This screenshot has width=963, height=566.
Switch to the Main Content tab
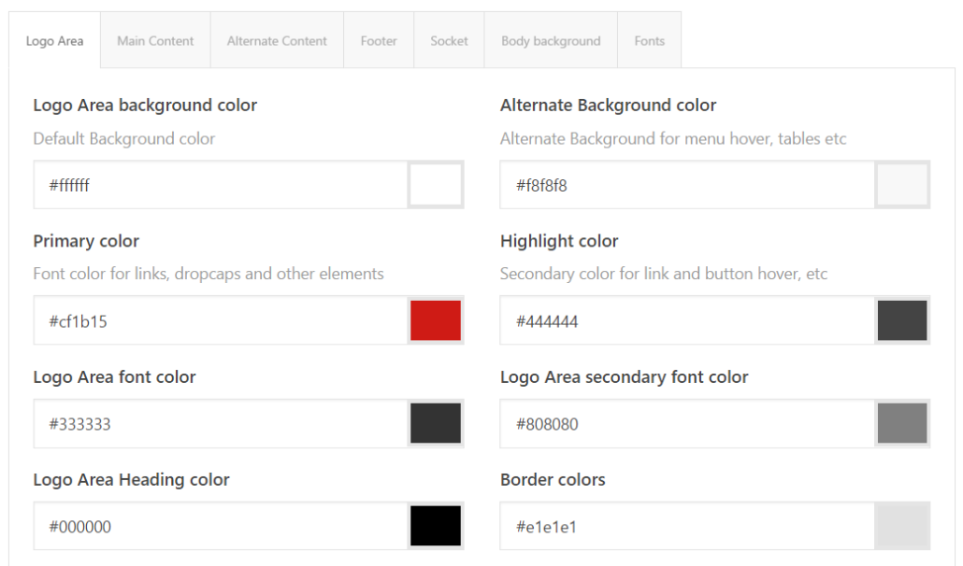click(x=155, y=40)
